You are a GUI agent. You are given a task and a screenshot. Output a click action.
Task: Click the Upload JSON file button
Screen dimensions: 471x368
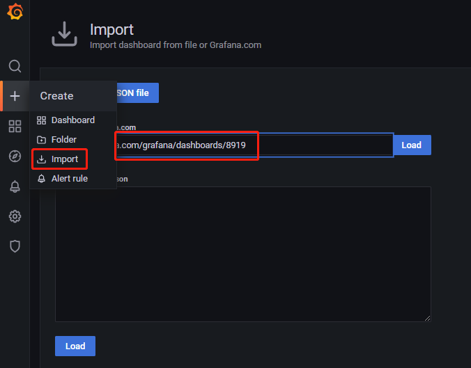click(137, 93)
